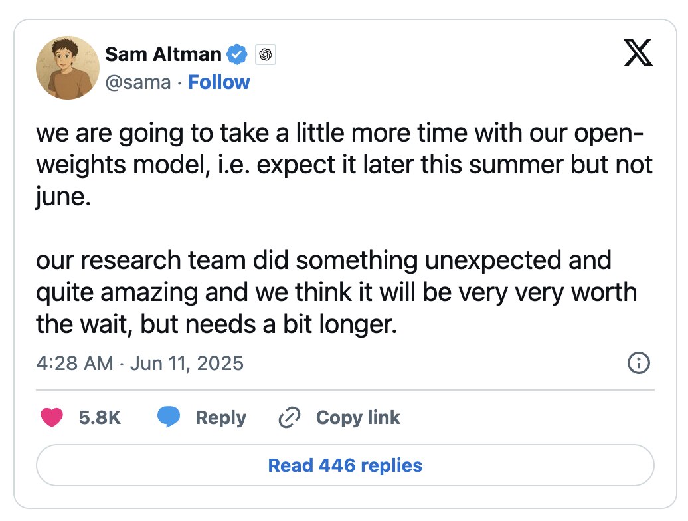The width and height of the screenshot is (688, 521).
Task: Click the X logo in the corner
Action: click(x=638, y=54)
